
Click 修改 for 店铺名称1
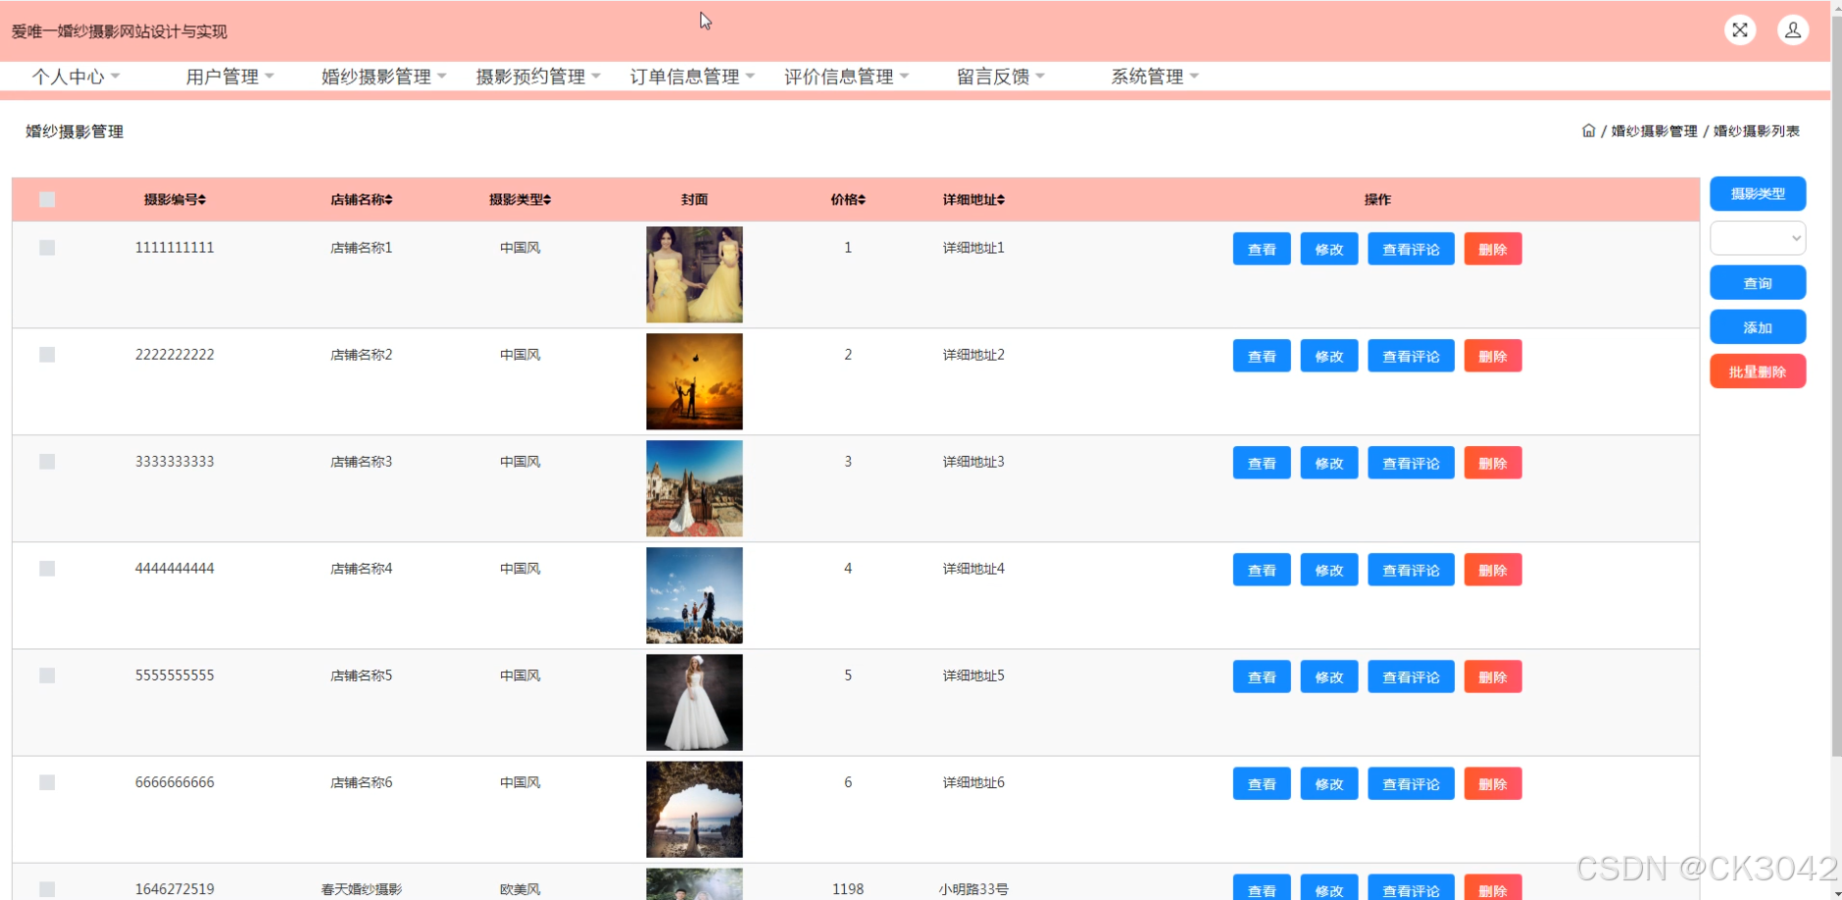[1329, 249]
